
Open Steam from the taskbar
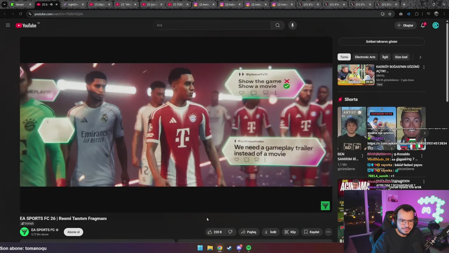[229, 248]
